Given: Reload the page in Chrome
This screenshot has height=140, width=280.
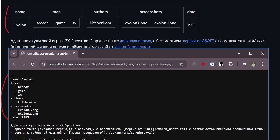Looking at the screenshot, I should [x=33, y=64].
